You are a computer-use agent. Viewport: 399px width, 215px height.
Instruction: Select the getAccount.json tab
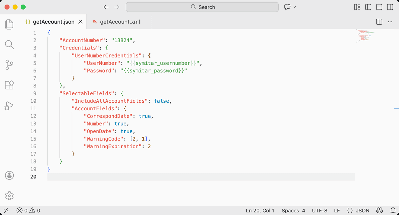coord(53,21)
